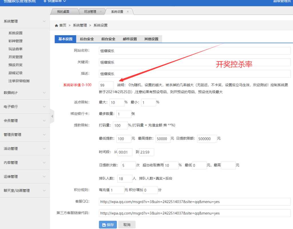
Task: Click the home icon in the breadcrumb
Action: click(56, 25)
